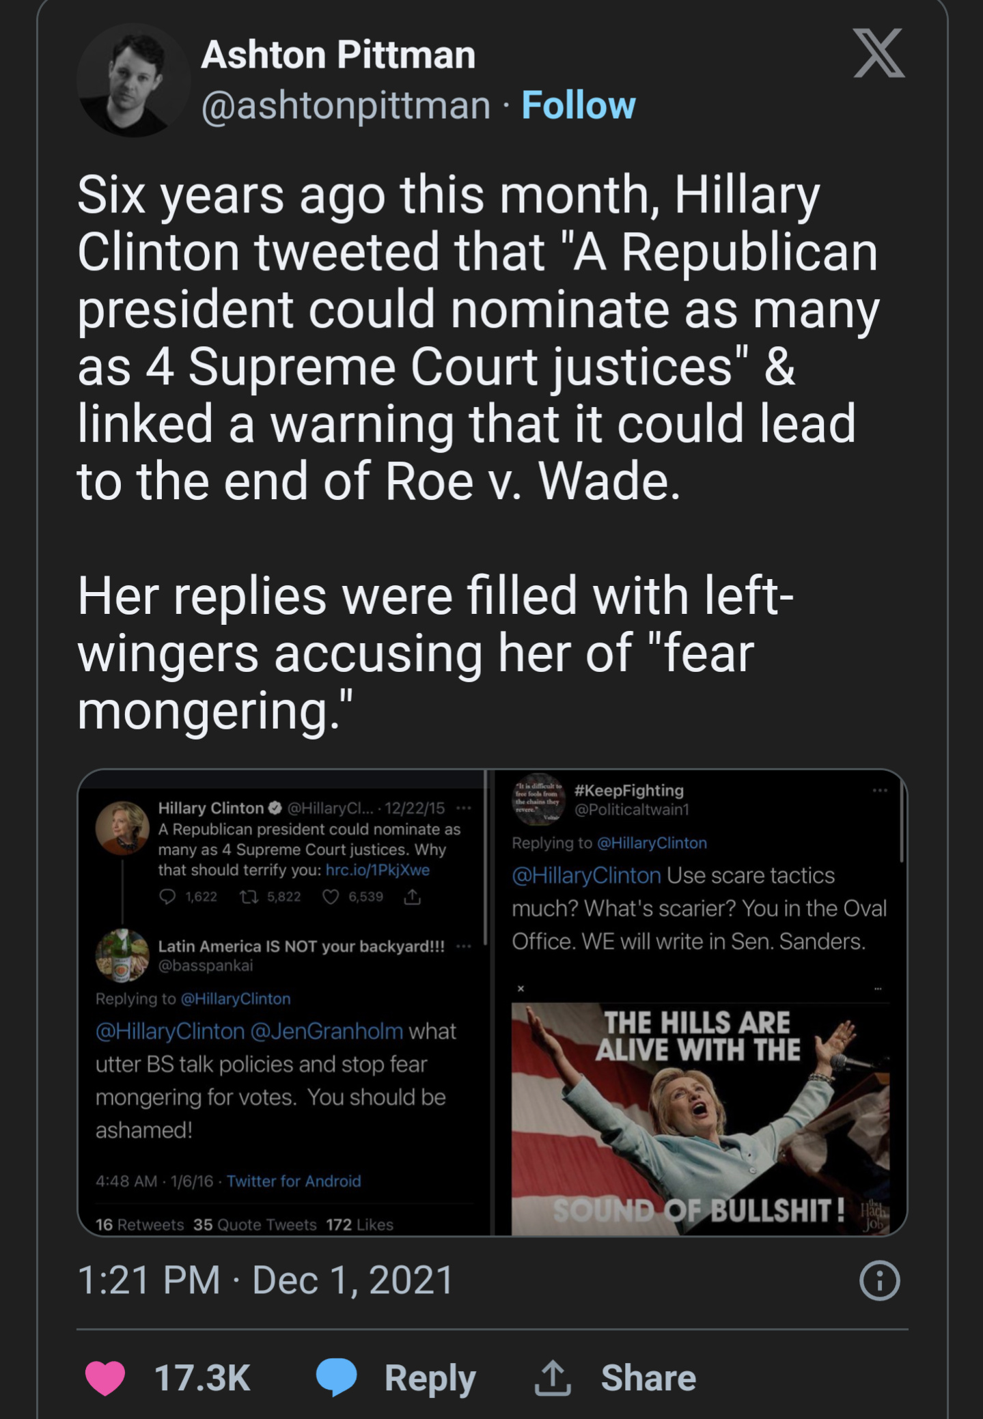Viewport: 983px width, 1419px height.
Task: Click the main tweet text body
Action: [478, 451]
